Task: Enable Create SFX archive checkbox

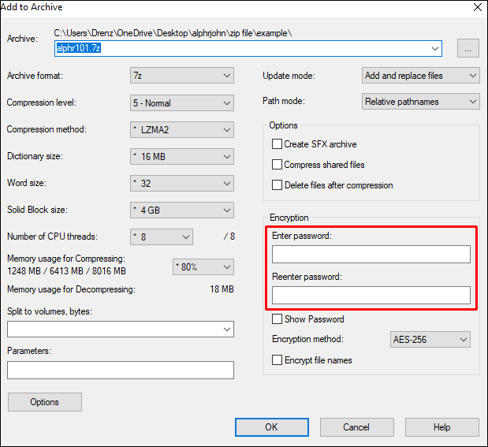Action: point(278,144)
